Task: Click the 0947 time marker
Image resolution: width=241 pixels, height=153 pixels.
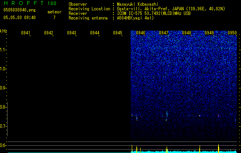Action: click(164, 33)
